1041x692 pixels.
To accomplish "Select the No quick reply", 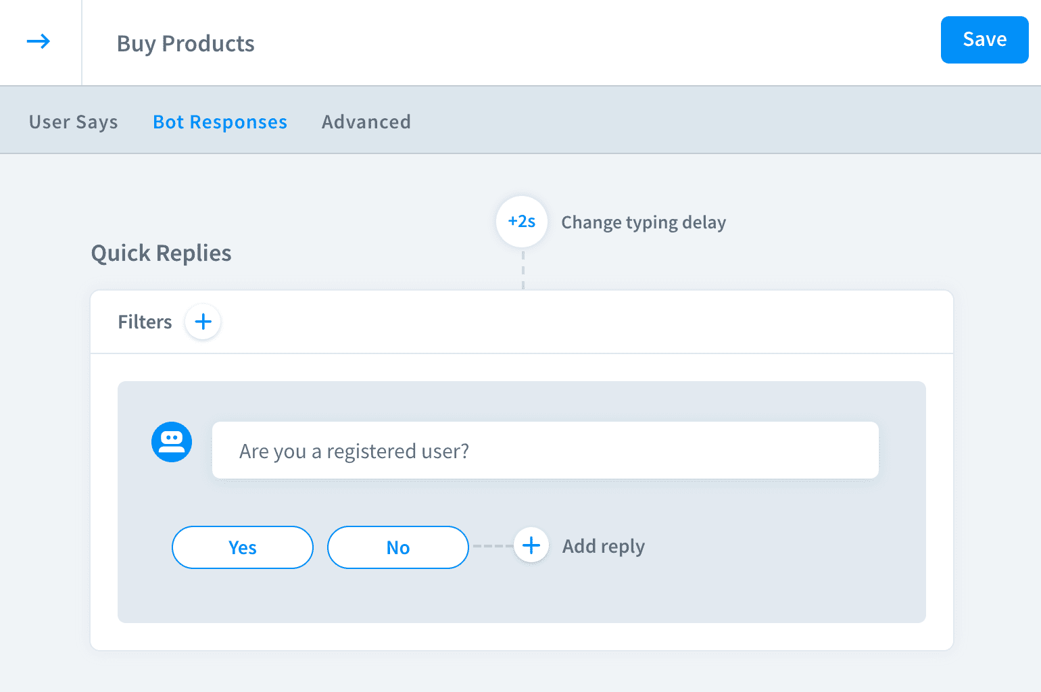I will click(x=397, y=547).
